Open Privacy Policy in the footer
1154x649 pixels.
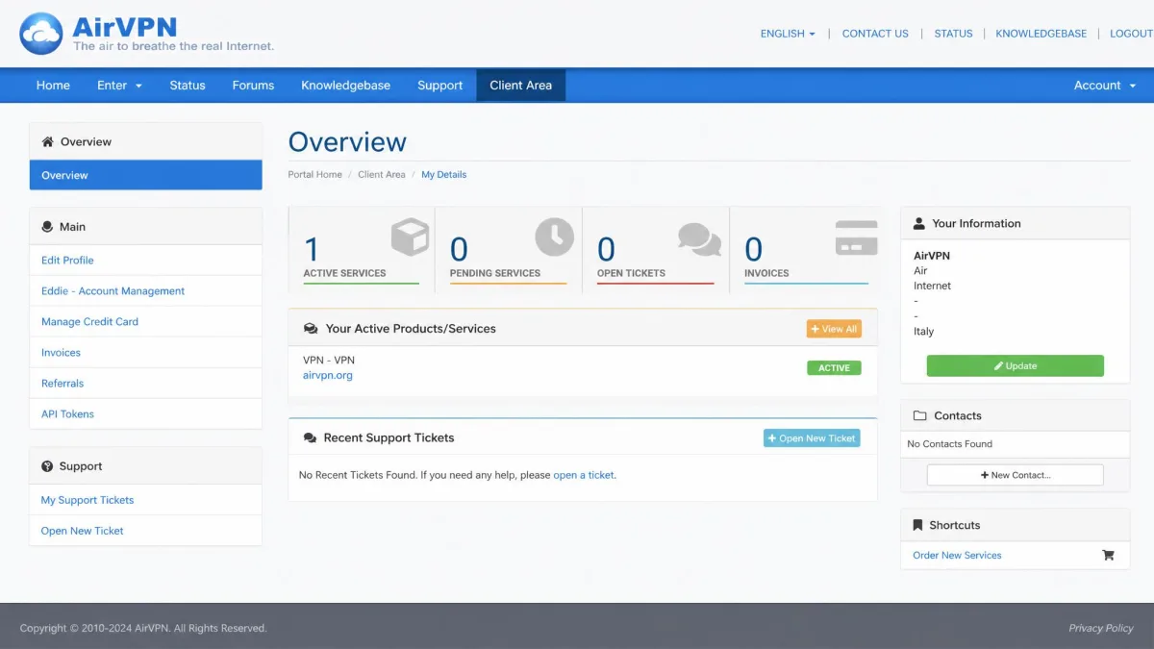coord(1101,628)
